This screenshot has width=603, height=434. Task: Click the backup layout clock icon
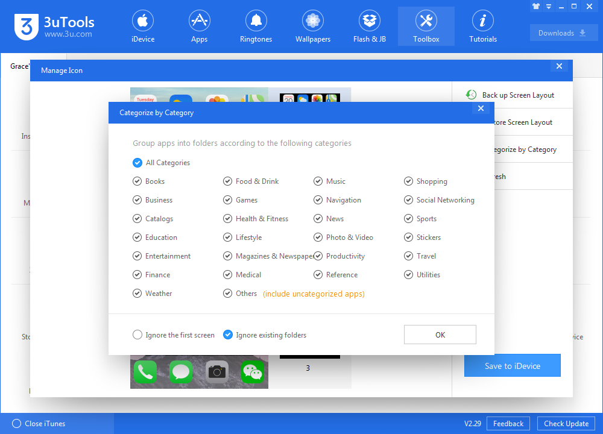[471, 95]
